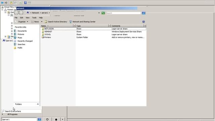Open All Programs in Start menu
The height and width of the screenshot is (121, 215).
point(12,114)
